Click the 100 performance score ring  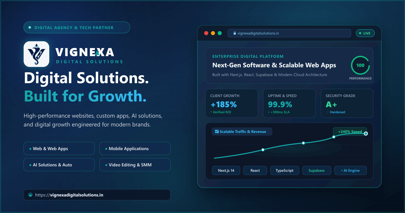pyautogui.click(x=360, y=65)
